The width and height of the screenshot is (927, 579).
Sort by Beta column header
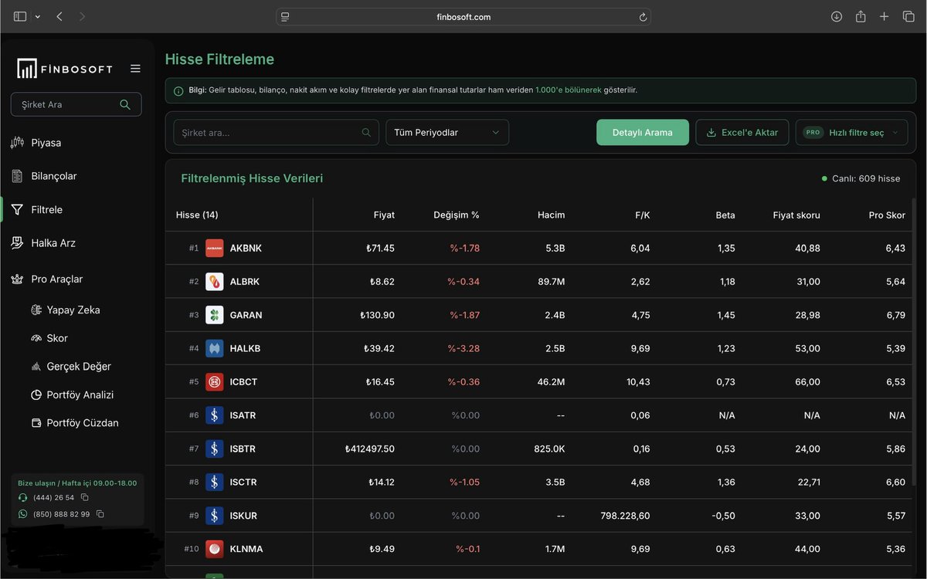click(x=725, y=215)
